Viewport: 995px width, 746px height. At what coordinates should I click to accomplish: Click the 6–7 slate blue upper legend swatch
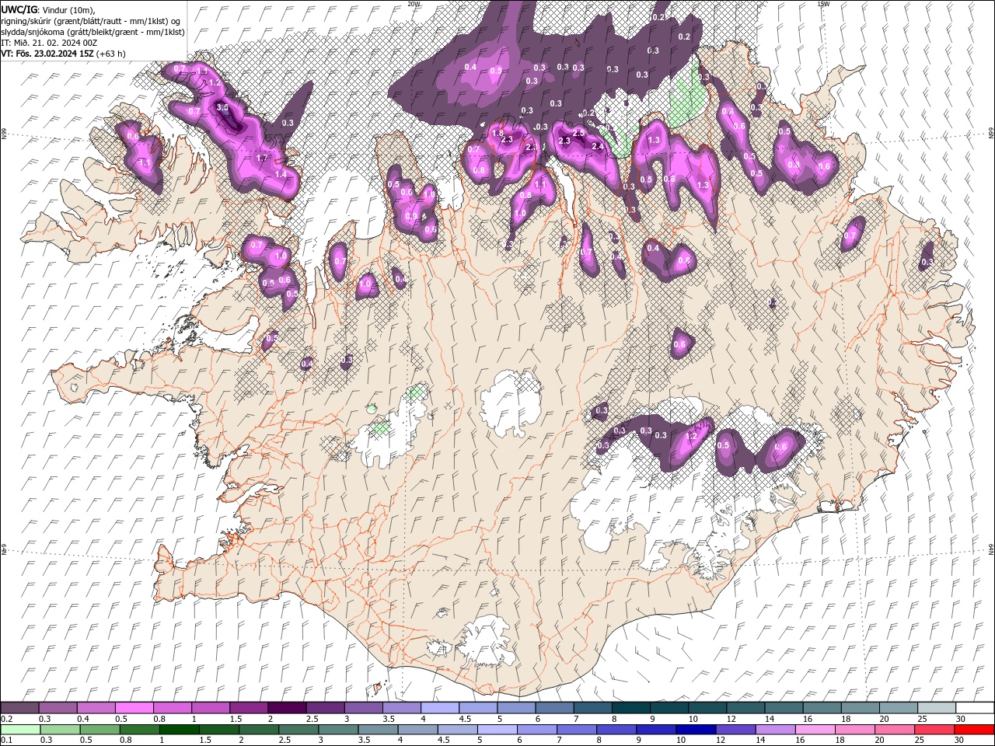pos(554,708)
